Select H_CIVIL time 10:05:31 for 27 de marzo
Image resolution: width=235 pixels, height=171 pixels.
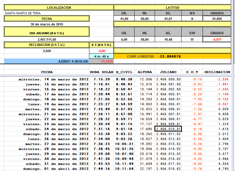(124, 144)
